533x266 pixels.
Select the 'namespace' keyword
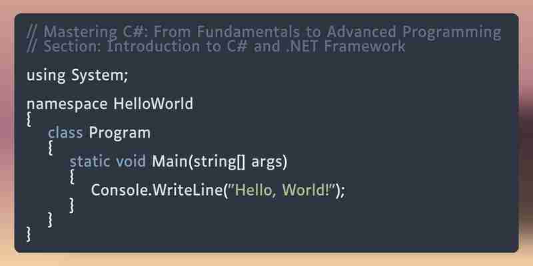(x=67, y=104)
